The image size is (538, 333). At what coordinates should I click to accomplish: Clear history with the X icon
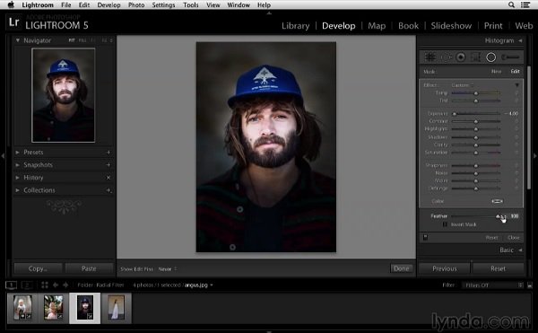(x=108, y=178)
